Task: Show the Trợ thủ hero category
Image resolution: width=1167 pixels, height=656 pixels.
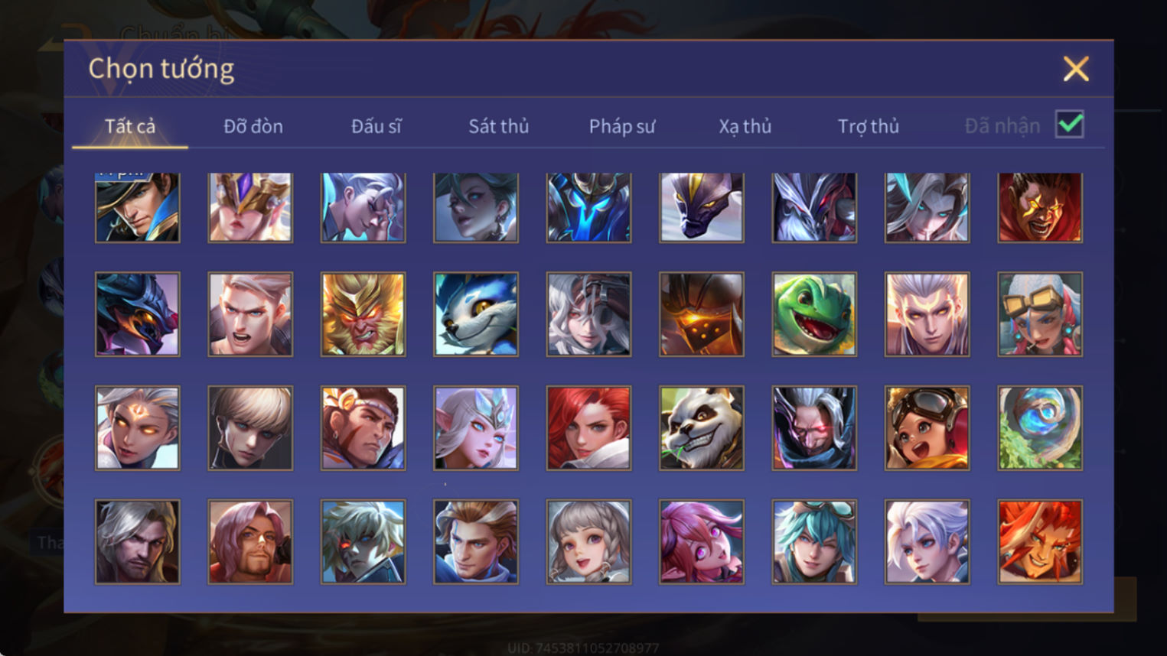Action: pos(868,126)
